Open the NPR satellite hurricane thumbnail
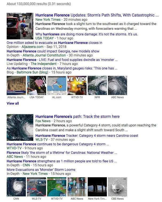The image size is (162, 202). point(97,85)
